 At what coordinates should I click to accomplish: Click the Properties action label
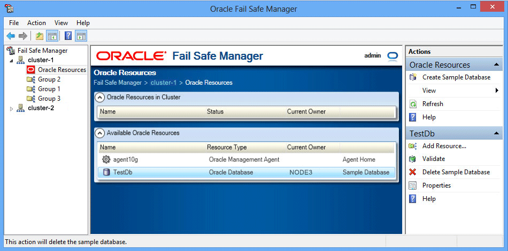pyautogui.click(x=436, y=185)
